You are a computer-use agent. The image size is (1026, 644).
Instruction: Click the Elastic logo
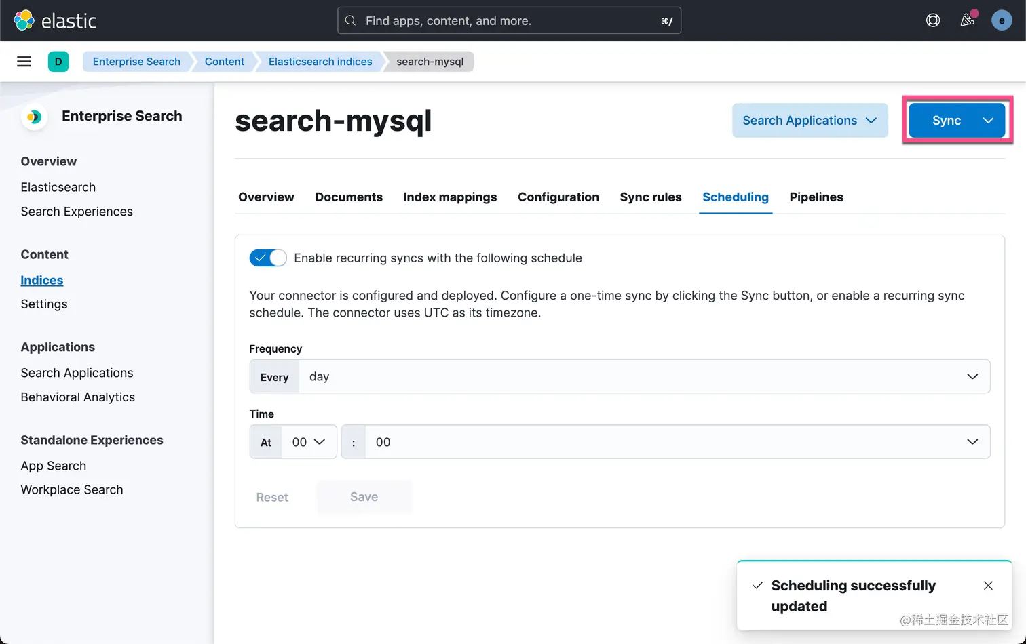(x=55, y=20)
